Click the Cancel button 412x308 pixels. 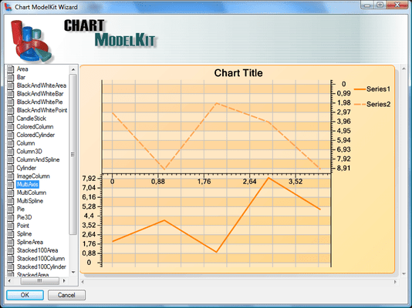click(66, 295)
